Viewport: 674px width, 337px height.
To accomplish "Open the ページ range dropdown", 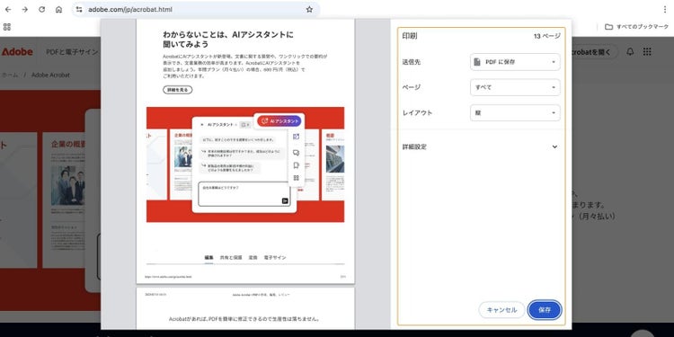I will 515,87.
